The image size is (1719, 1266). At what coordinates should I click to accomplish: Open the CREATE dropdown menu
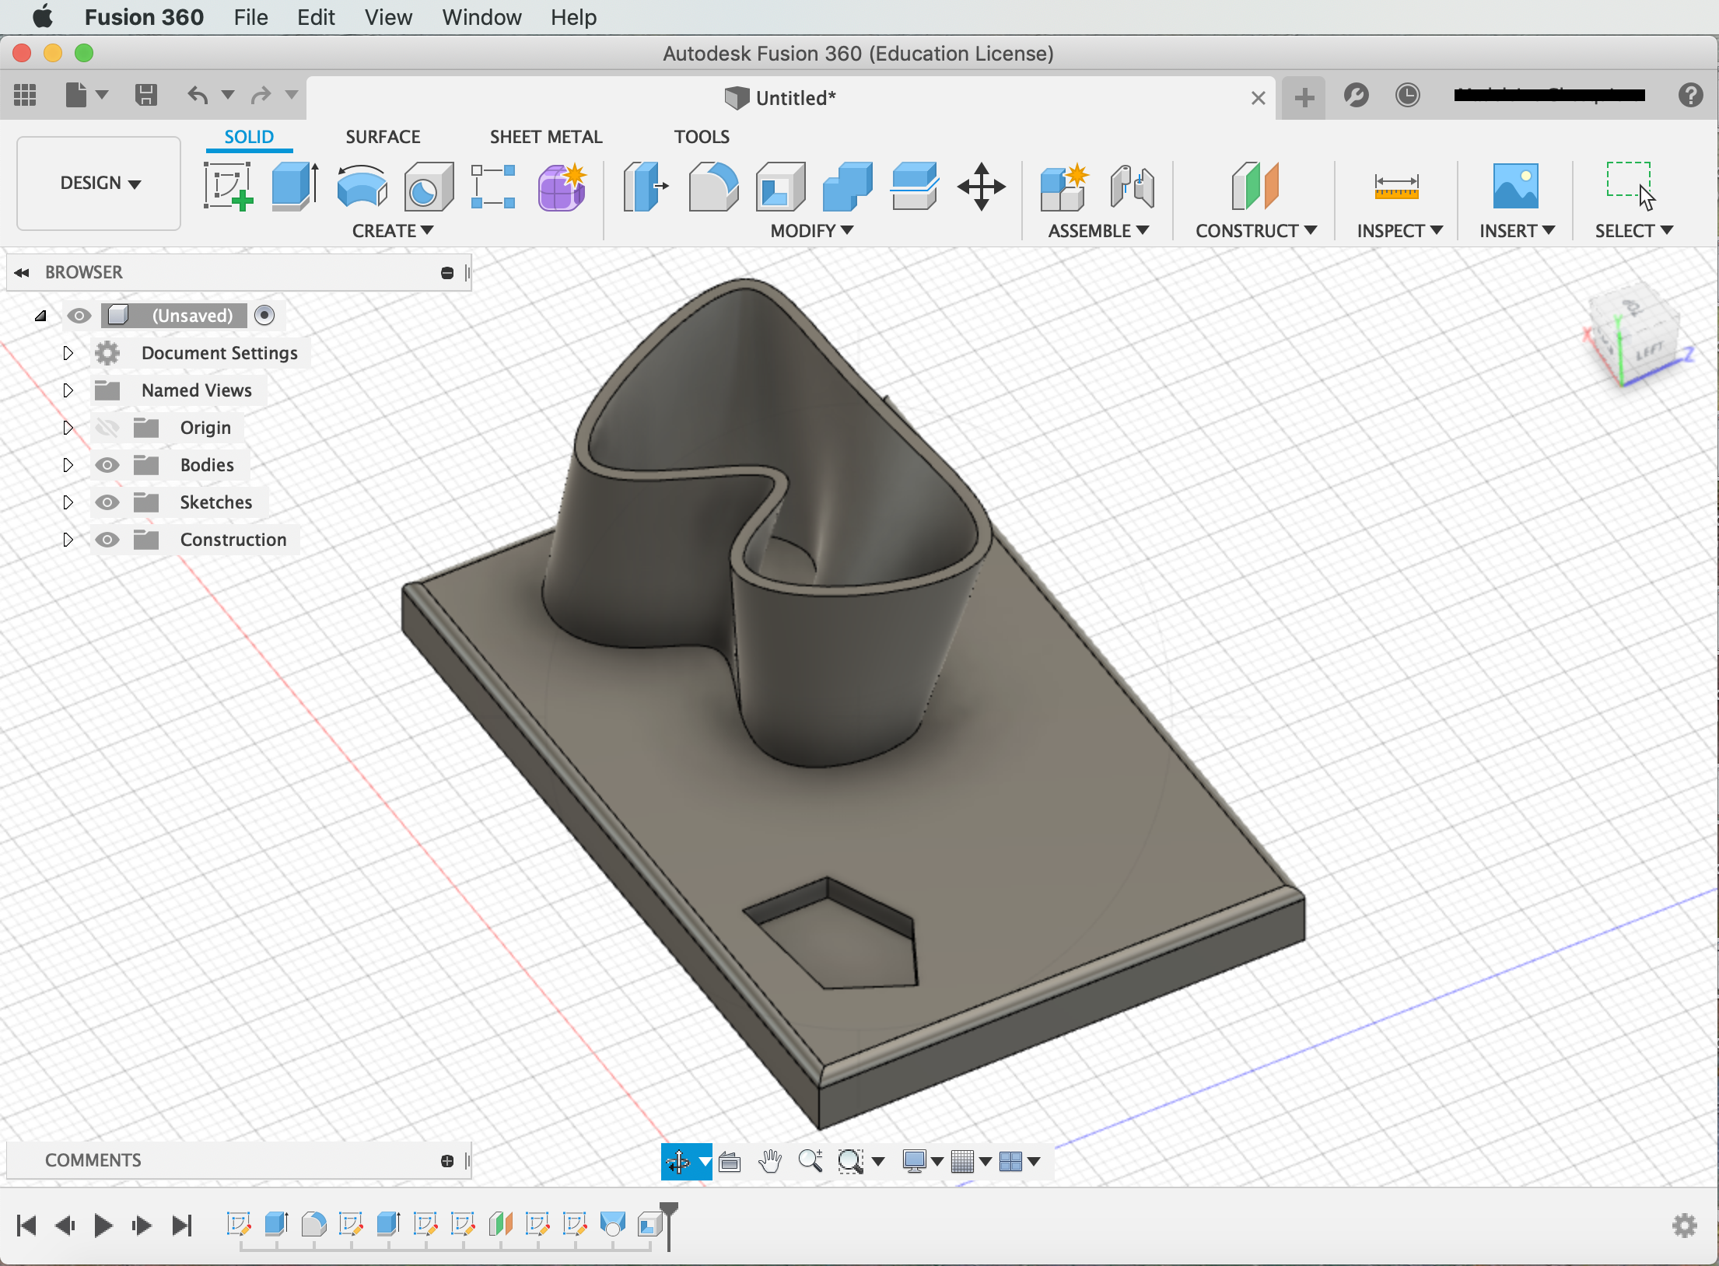(393, 231)
